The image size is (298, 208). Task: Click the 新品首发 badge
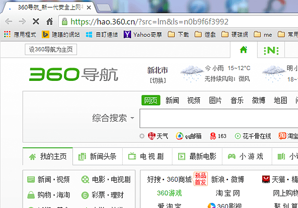(x=201, y=179)
